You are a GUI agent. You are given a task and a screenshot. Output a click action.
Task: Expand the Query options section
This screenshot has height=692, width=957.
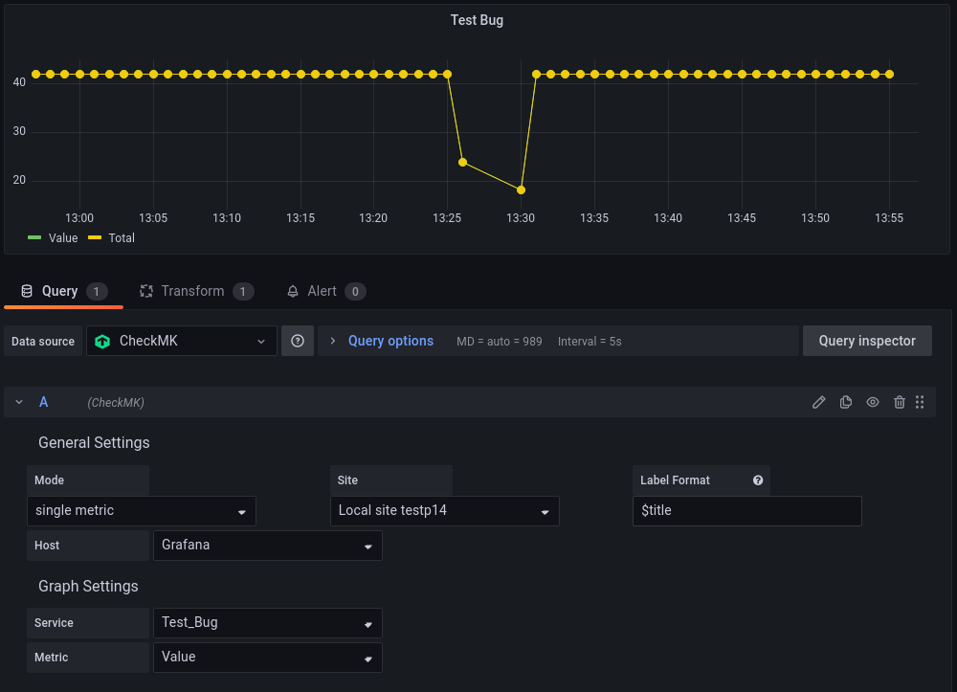[x=389, y=341]
